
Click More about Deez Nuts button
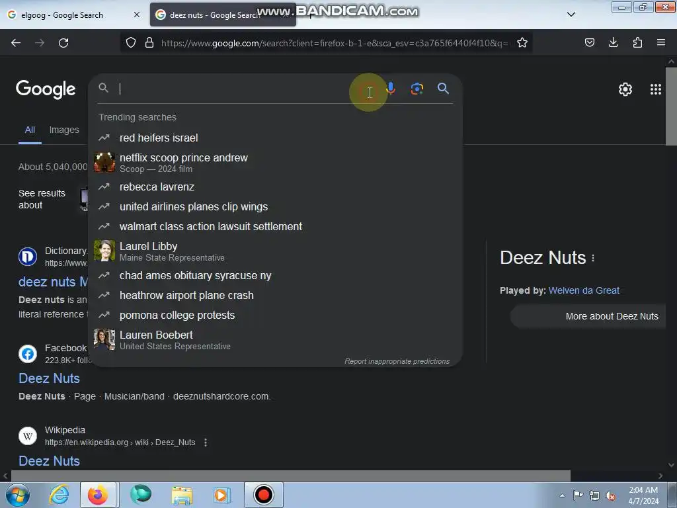tap(588, 316)
